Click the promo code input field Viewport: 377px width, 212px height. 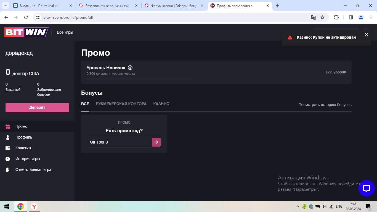(x=119, y=142)
